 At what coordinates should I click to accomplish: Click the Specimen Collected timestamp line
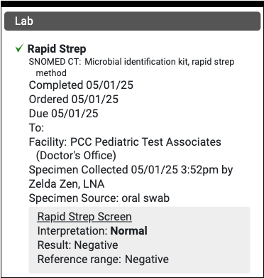pyautogui.click(x=131, y=170)
